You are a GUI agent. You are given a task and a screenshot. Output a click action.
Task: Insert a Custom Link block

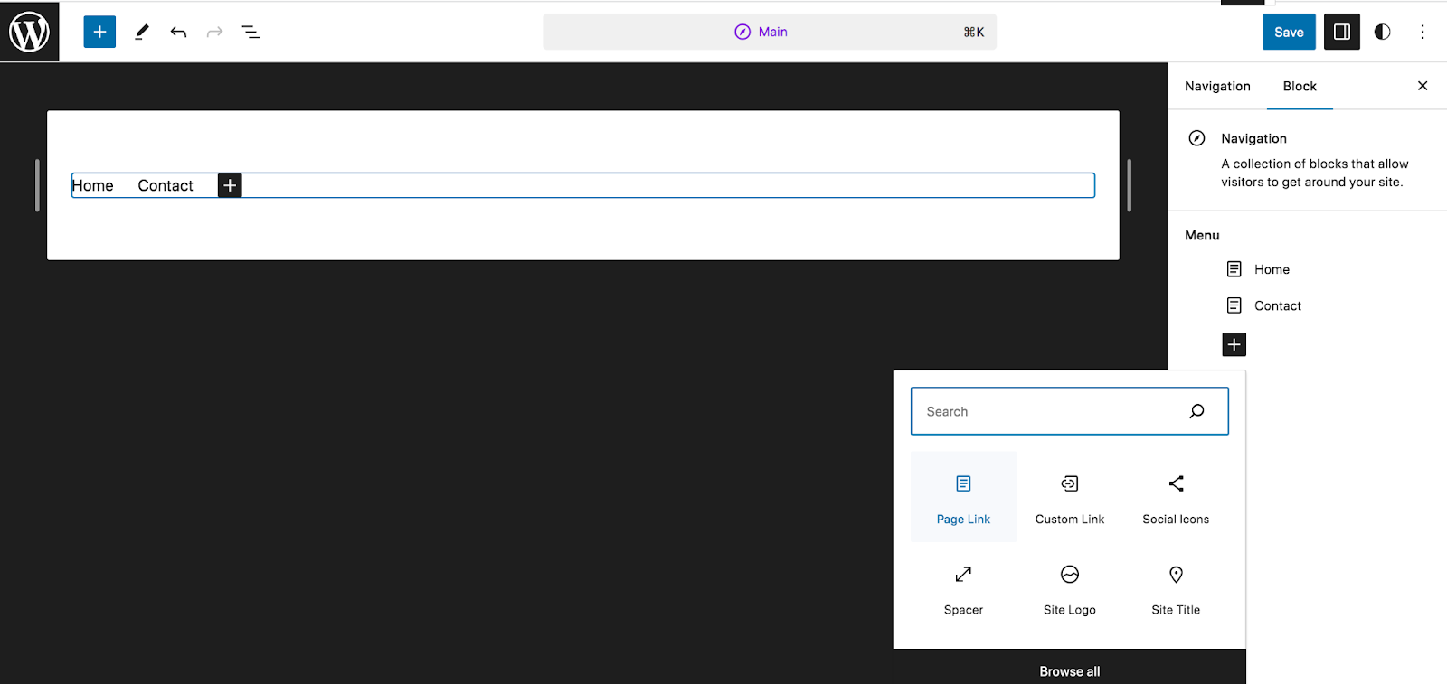coord(1070,497)
